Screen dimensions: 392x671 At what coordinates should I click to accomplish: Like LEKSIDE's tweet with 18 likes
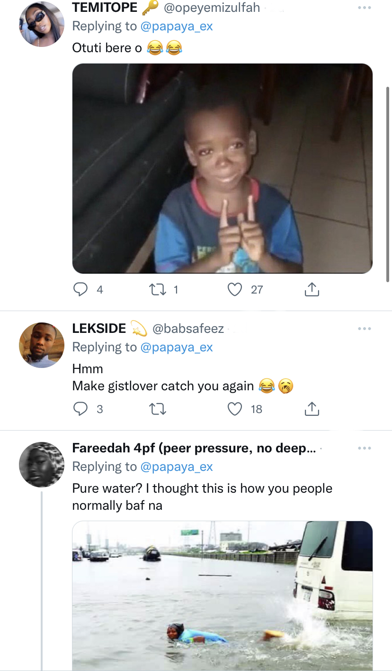pyautogui.click(x=235, y=409)
